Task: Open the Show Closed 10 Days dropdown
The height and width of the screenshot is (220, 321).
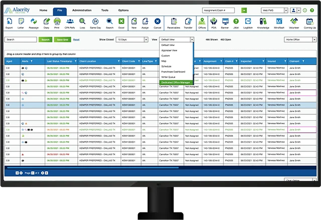Action: coord(132,40)
